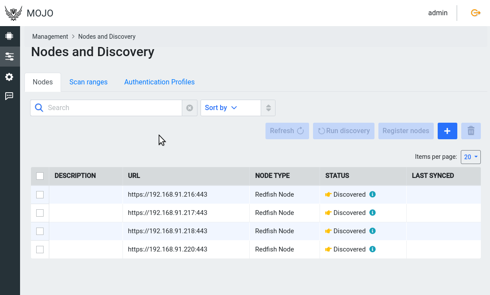Open the items per page dropdown
This screenshot has height=295, width=490.
[x=470, y=157]
